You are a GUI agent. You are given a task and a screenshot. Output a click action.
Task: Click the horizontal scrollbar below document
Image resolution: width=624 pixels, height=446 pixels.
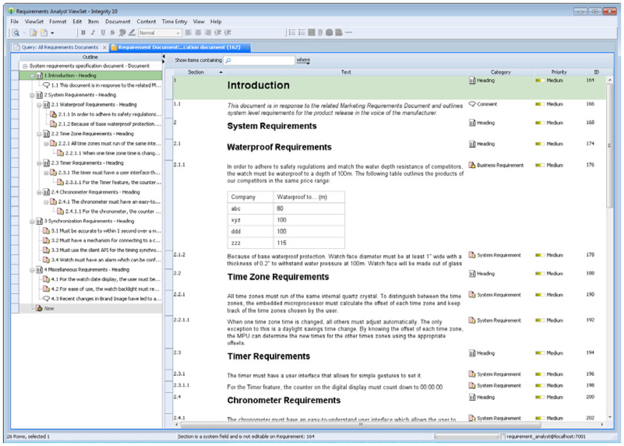click(360, 425)
